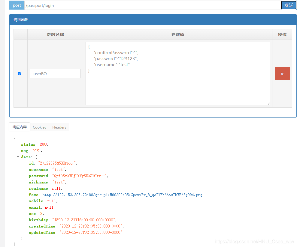Screen dimensions: 297x247
Task: Collapse the data node in JSON response
Action: tap(18, 157)
